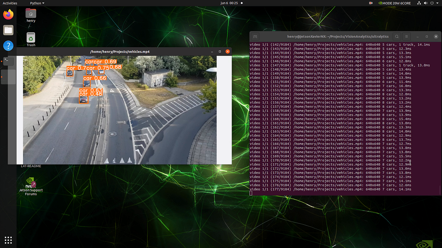Image resolution: width=442 pixels, height=248 pixels.
Task: Switch to Terminal via the dock icon
Action: (8, 61)
